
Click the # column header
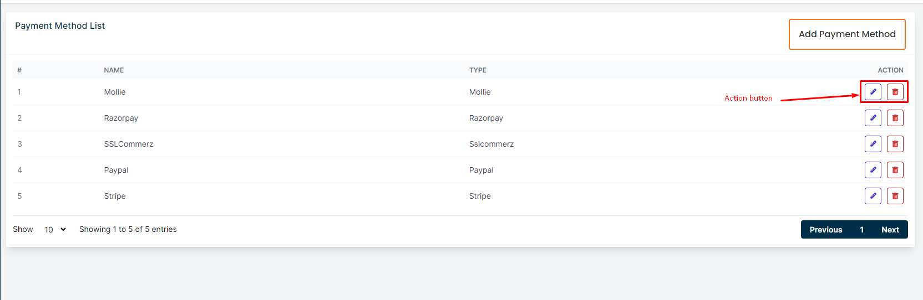[19, 70]
